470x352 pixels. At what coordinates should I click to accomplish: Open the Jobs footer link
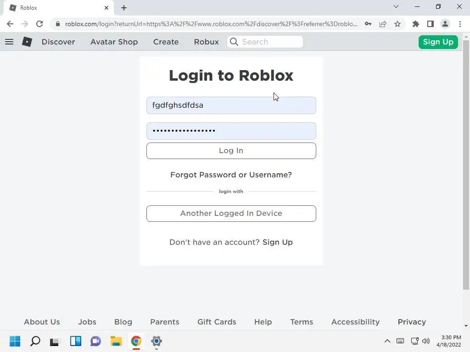point(87,322)
